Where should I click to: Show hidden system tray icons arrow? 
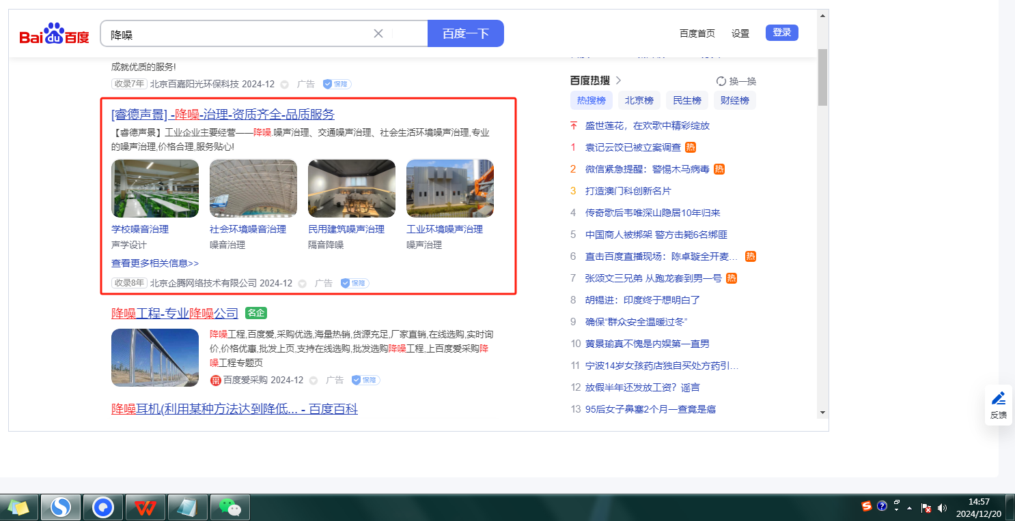click(909, 508)
